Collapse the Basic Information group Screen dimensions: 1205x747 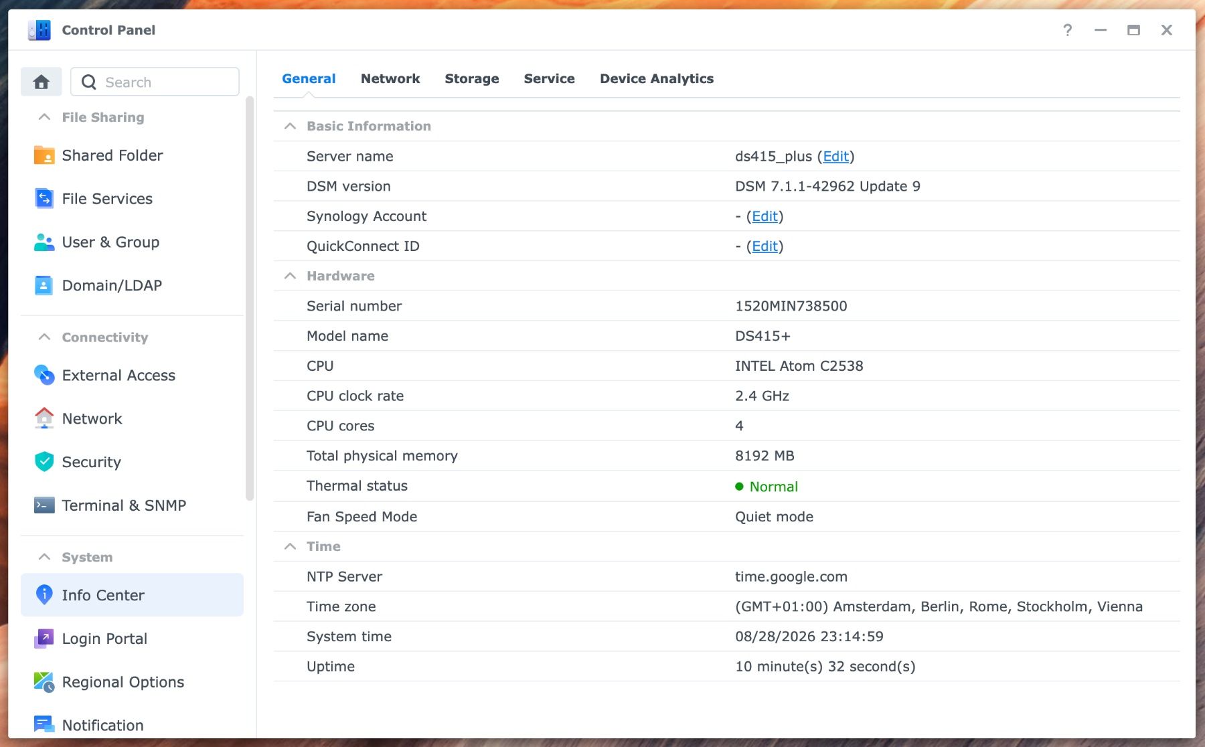pyautogui.click(x=290, y=126)
